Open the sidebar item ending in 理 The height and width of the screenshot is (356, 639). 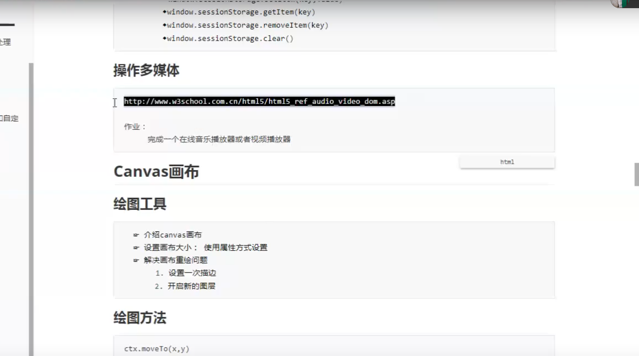click(x=5, y=42)
